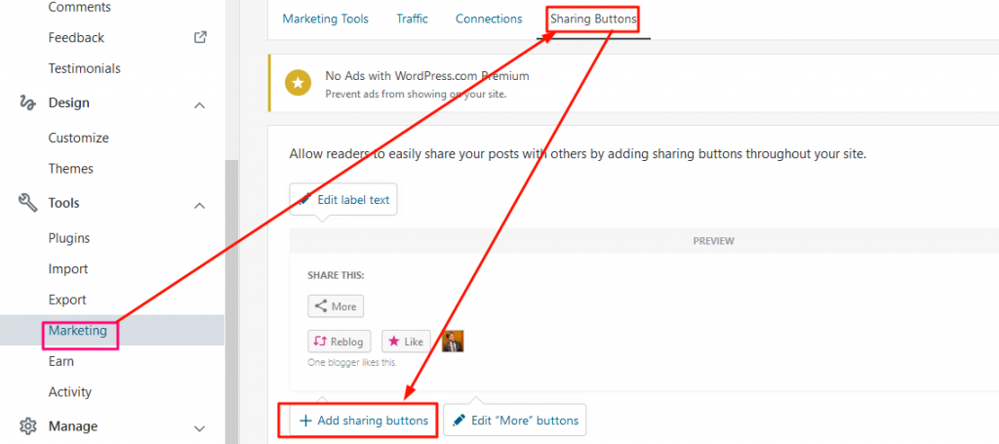Viewport: 999px width, 444px height.
Task: Open Plugins under Tools
Action: tap(69, 238)
